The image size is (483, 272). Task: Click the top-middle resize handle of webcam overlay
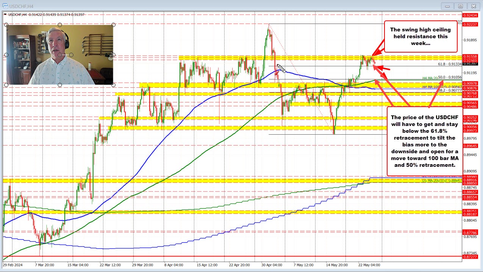click(x=60, y=25)
